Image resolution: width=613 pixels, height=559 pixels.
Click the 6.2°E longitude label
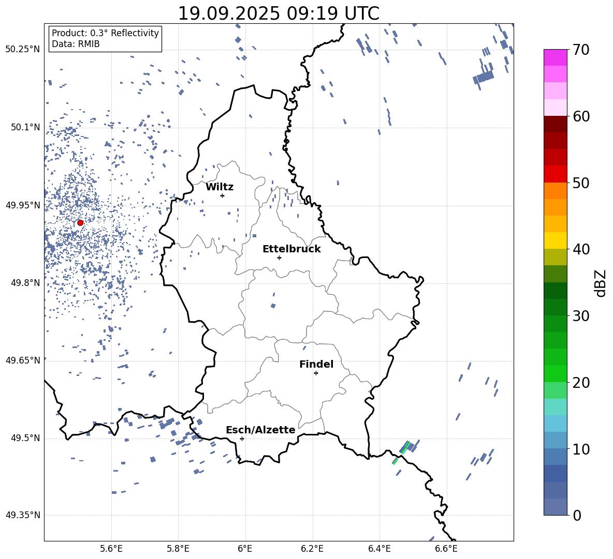(x=312, y=549)
